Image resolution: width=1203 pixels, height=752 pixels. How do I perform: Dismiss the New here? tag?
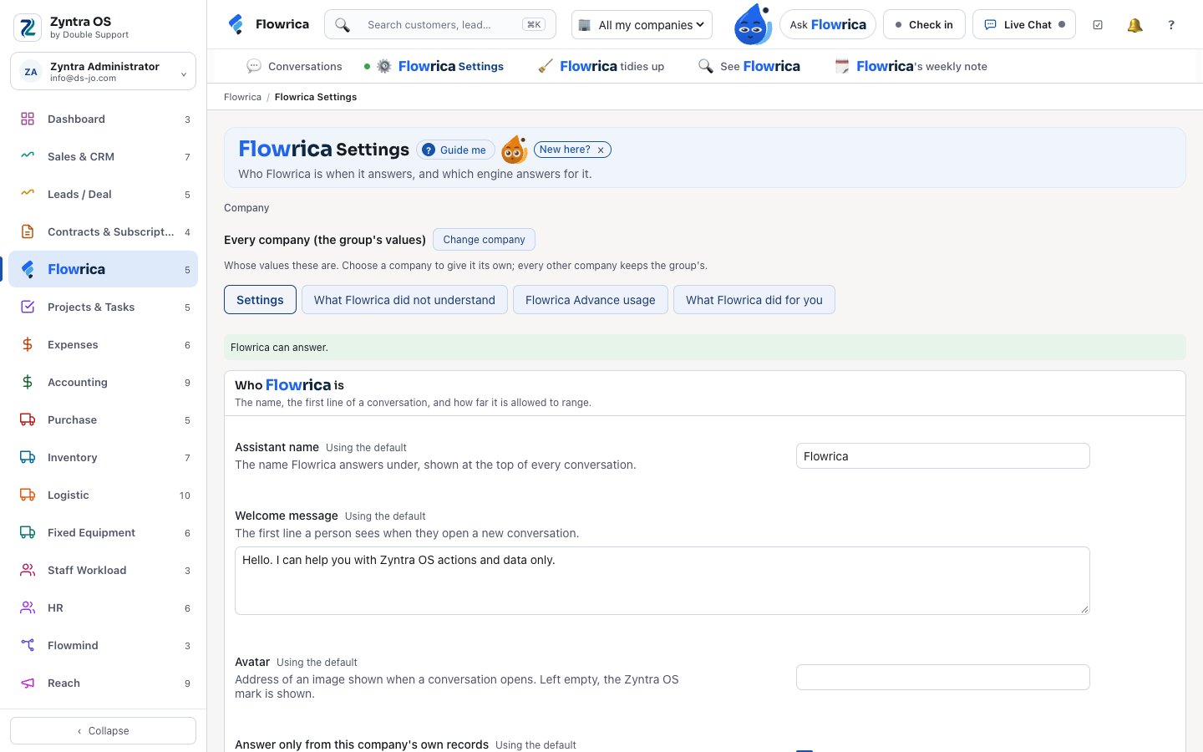[601, 150]
